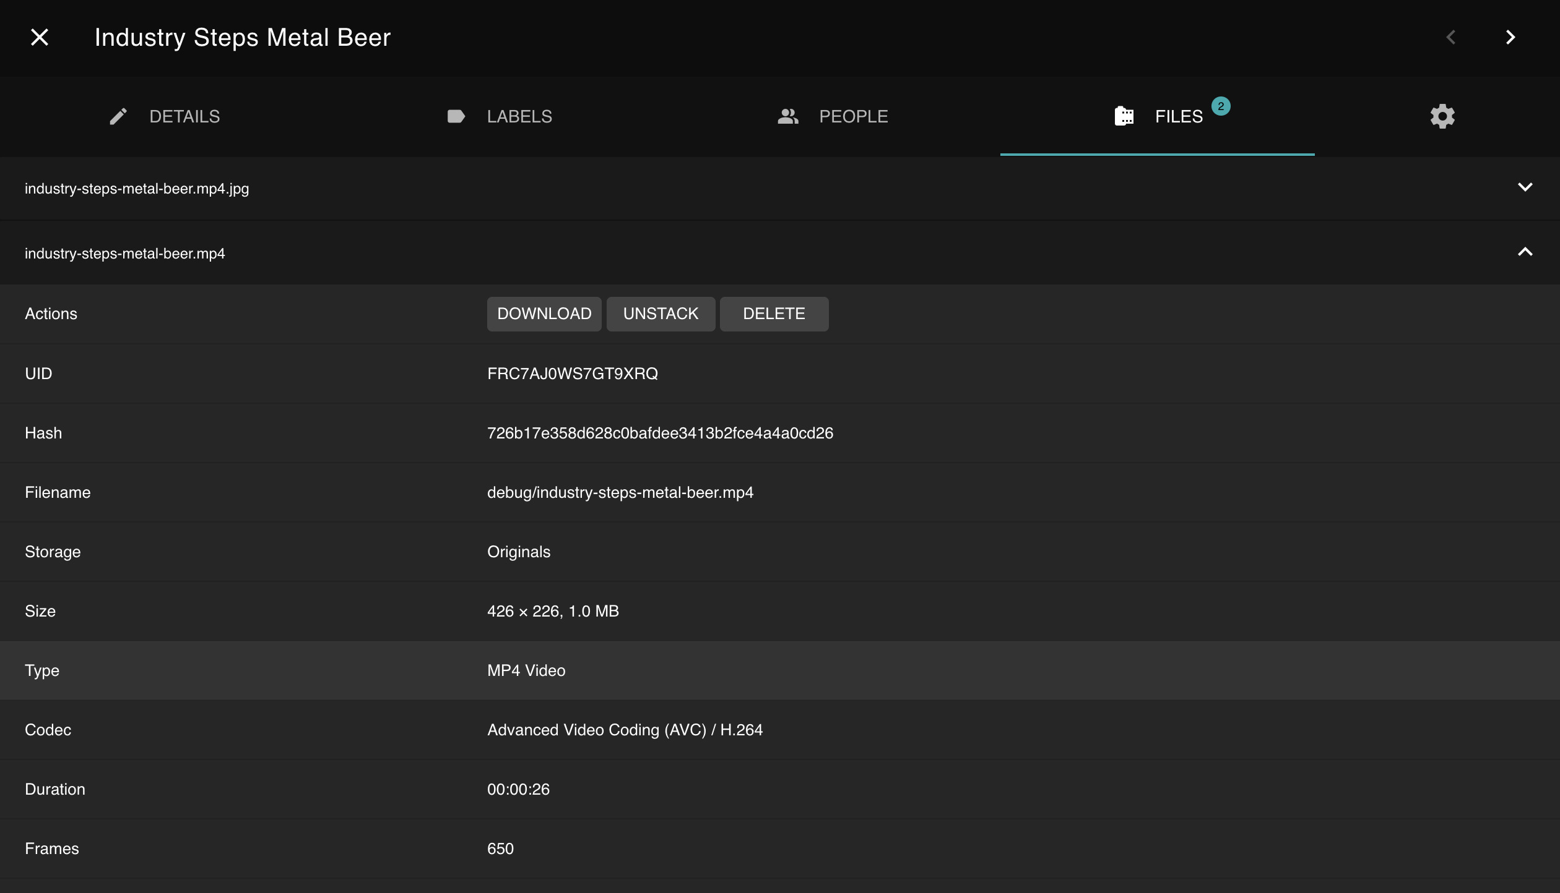Select the People icon
Viewport: 1560px width, 893px height.
[787, 116]
